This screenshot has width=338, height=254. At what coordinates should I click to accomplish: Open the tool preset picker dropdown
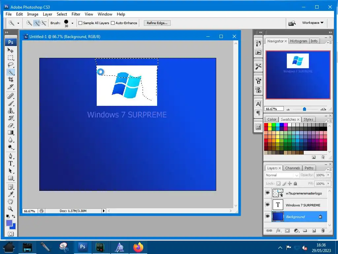pos(18,23)
